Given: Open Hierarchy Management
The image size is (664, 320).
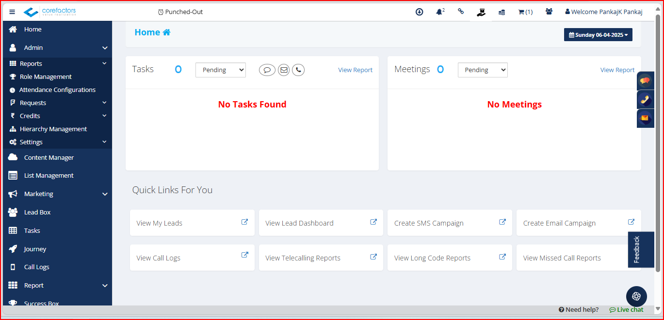Looking at the screenshot, I should coord(57,129).
